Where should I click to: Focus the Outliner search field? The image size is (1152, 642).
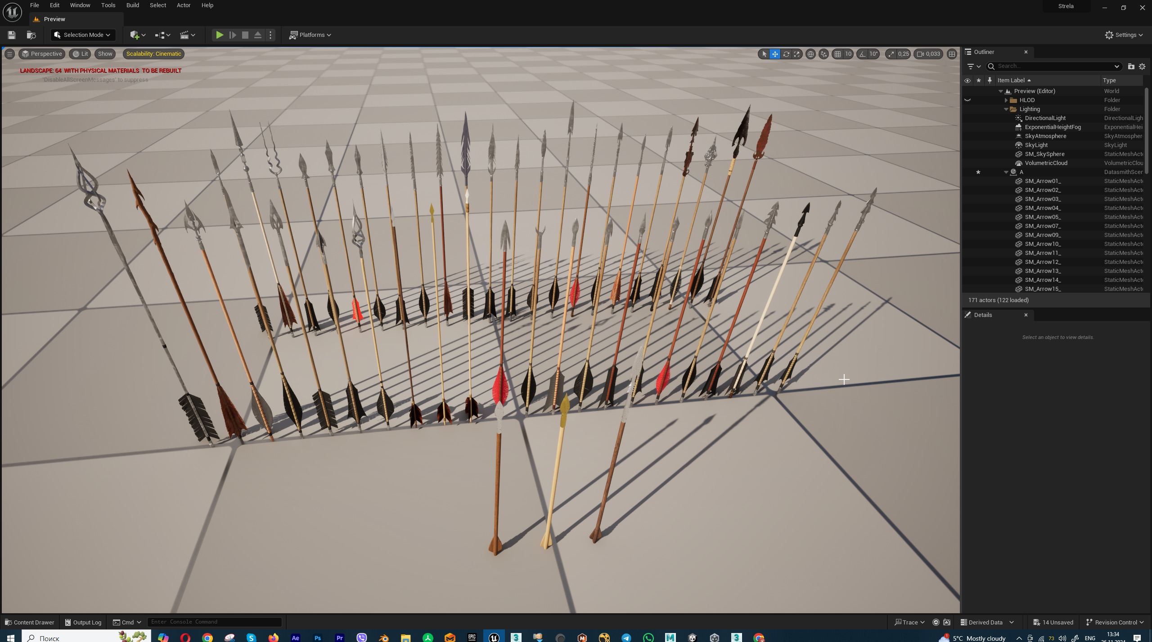[x=1053, y=67]
